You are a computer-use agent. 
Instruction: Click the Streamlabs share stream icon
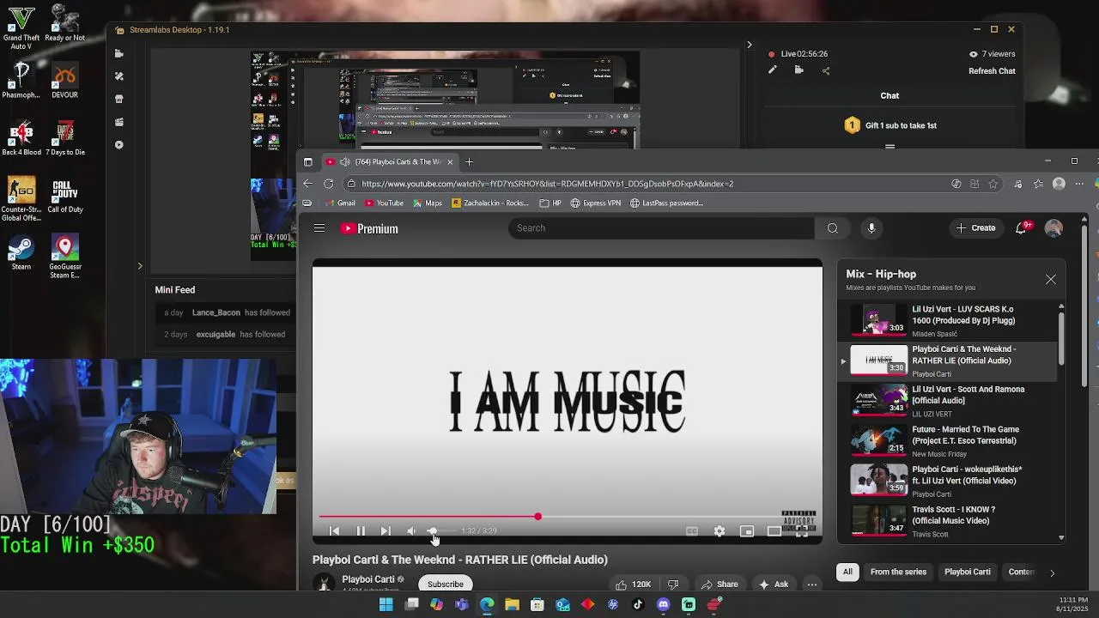click(x=826, y=70)
